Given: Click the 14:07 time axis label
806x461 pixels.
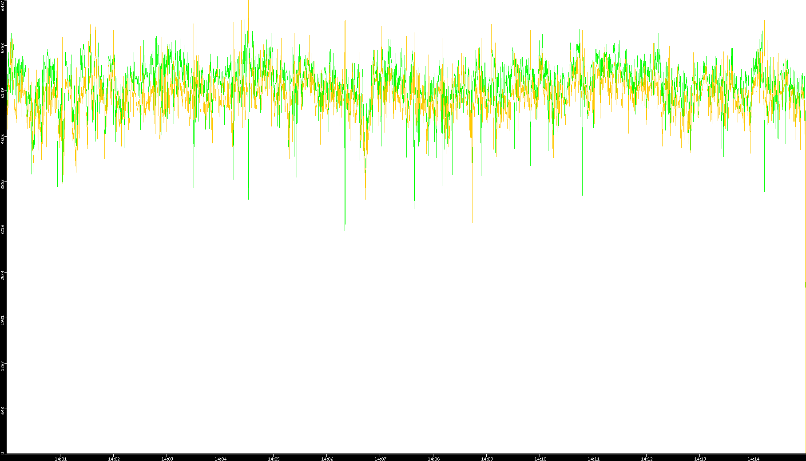Looking at the screenshot, I should point(380,459).
